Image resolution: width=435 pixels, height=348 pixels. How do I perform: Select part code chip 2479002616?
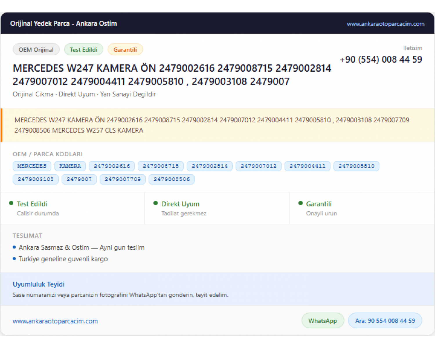click(112, 166)
